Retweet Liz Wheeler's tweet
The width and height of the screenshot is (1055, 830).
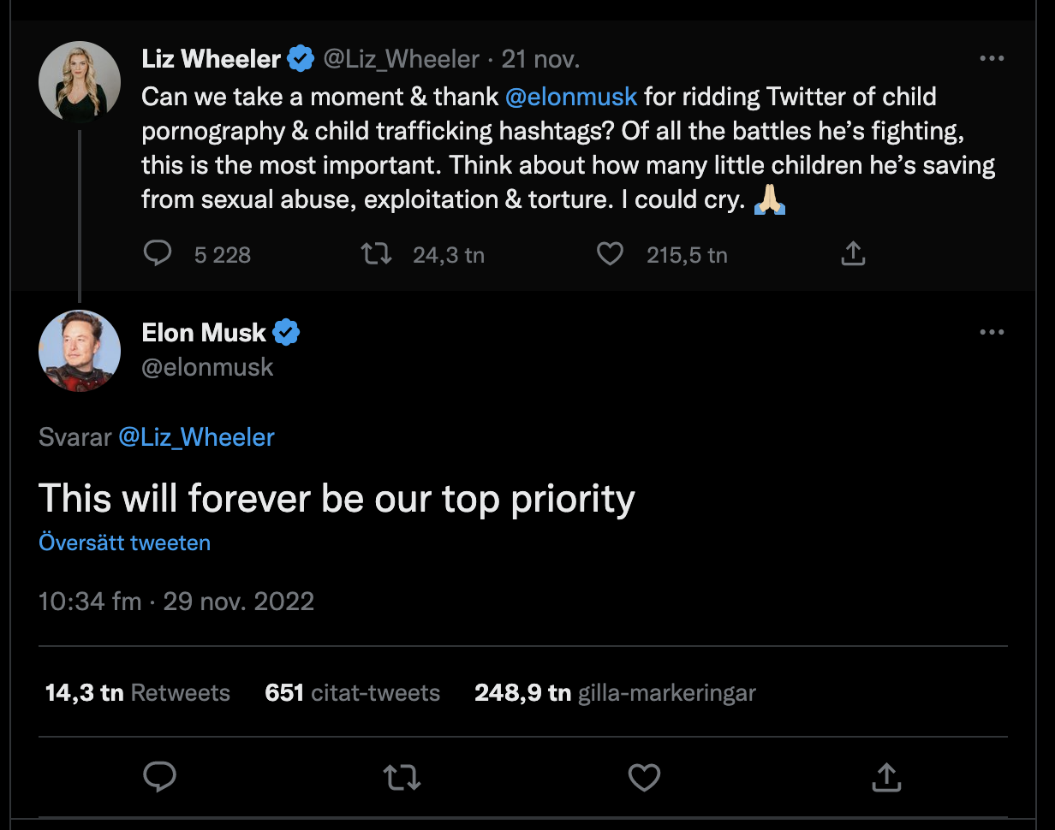(377, 254)
